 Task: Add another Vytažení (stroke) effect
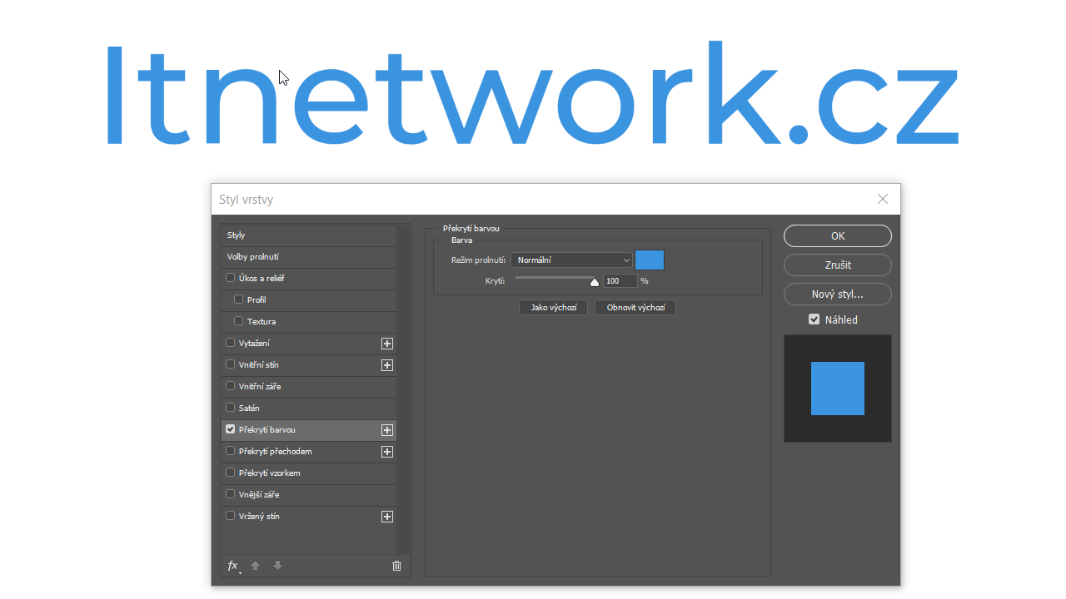[x=386, y=344]
